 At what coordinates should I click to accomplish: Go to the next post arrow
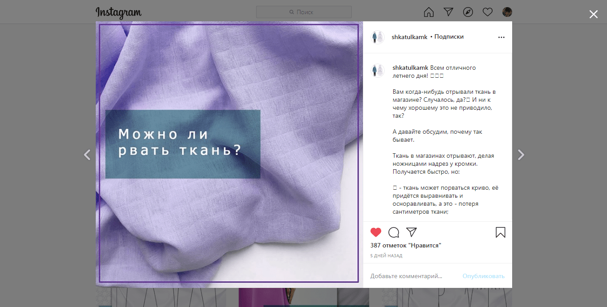coord(521,155)
